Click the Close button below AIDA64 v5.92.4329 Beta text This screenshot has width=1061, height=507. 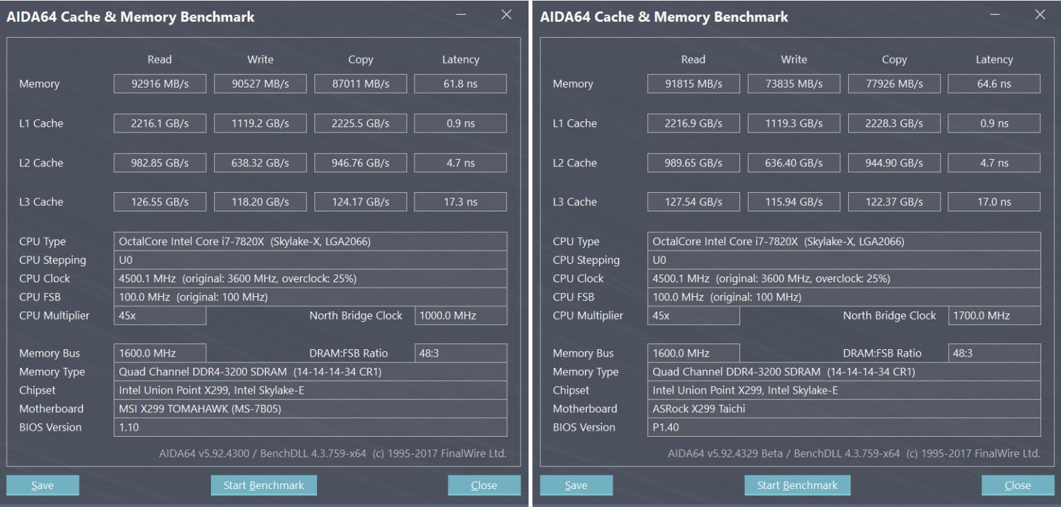[1017, 485]
